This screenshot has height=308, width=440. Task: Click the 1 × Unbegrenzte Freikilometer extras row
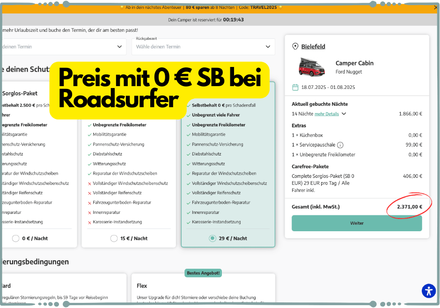click(357, 154)
